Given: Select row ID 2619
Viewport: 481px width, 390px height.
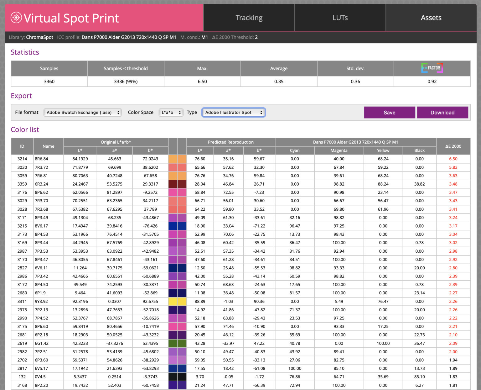Looking at the screenshot, I should (x=22, y=343).
